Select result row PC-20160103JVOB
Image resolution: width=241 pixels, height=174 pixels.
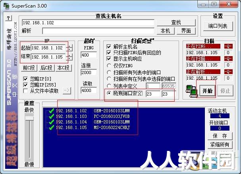tap(93, 116)
